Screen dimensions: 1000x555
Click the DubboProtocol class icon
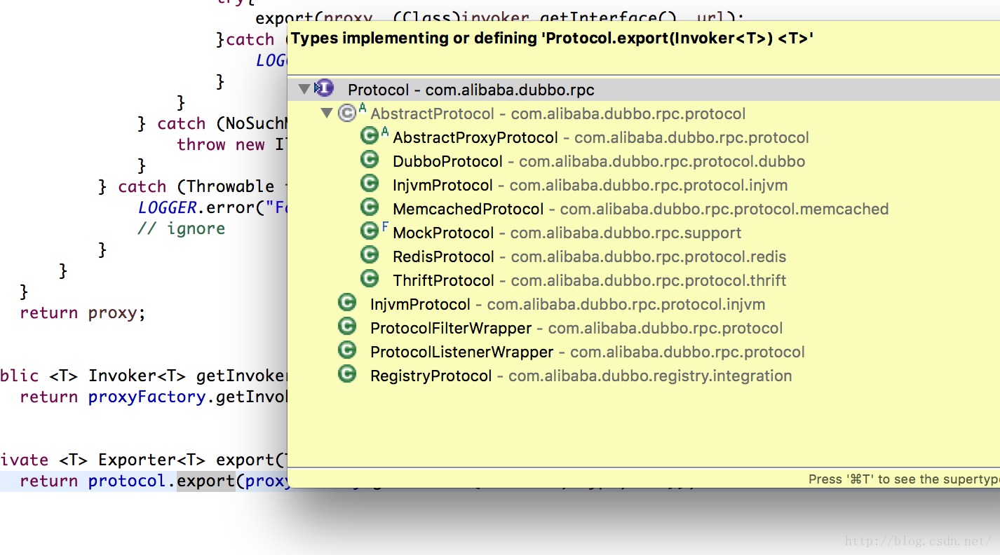tap(370, 160)
